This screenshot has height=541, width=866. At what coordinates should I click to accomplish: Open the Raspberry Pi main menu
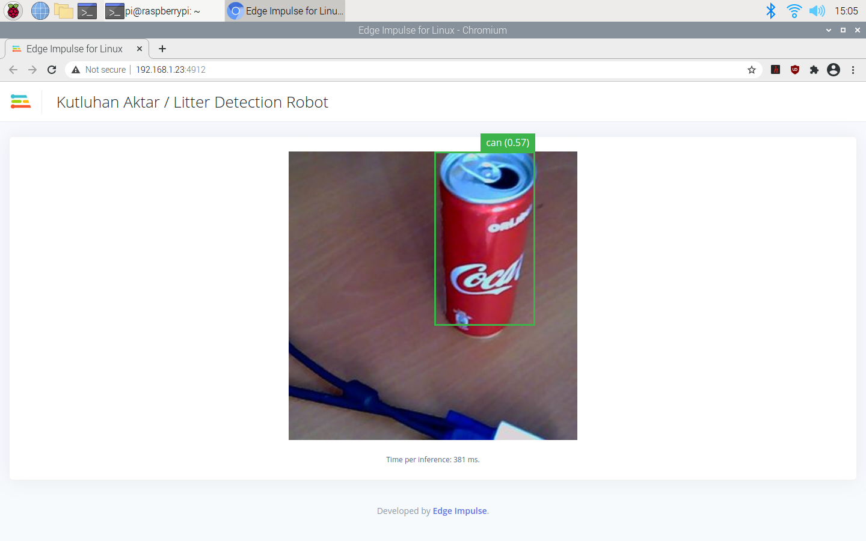tap(13, 11)
